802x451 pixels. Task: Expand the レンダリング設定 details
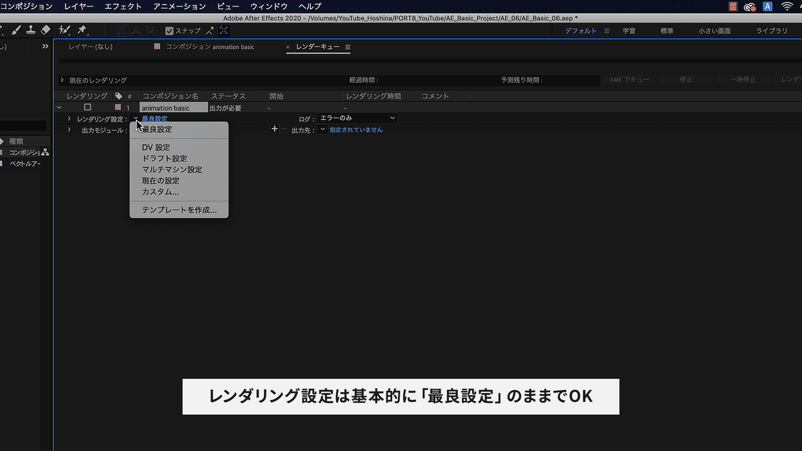click(69, 118)
